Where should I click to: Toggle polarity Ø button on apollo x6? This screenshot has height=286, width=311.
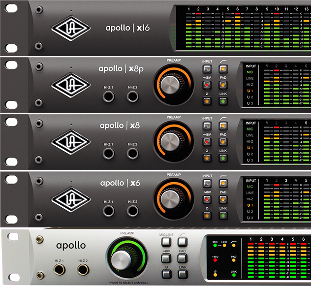(207, 216)
